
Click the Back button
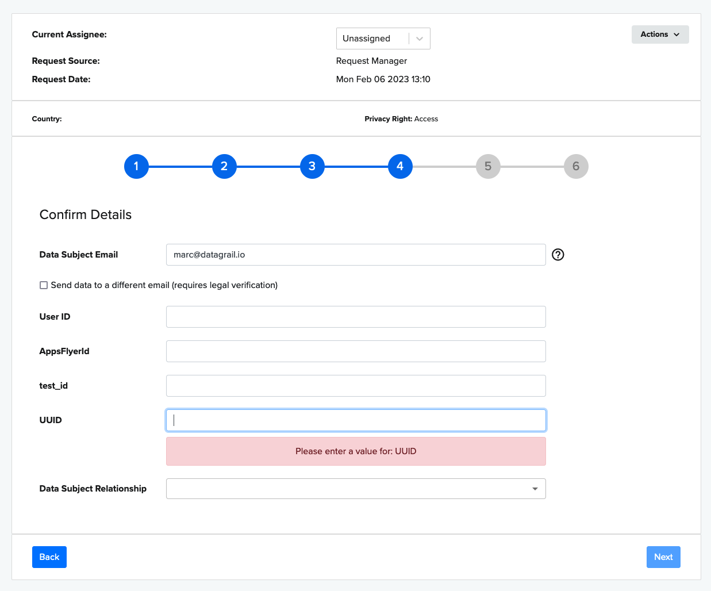[49, 557]
